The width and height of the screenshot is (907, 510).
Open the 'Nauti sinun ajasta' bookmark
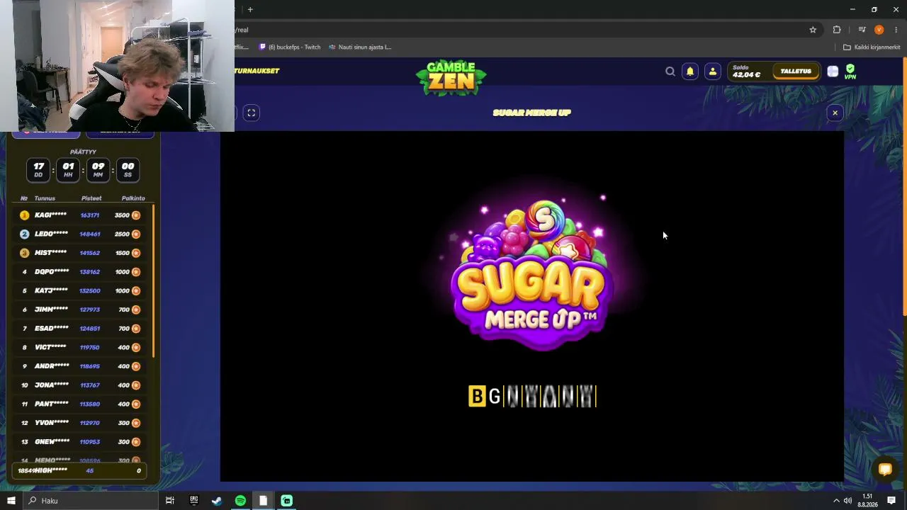click(x=360, y=47)
